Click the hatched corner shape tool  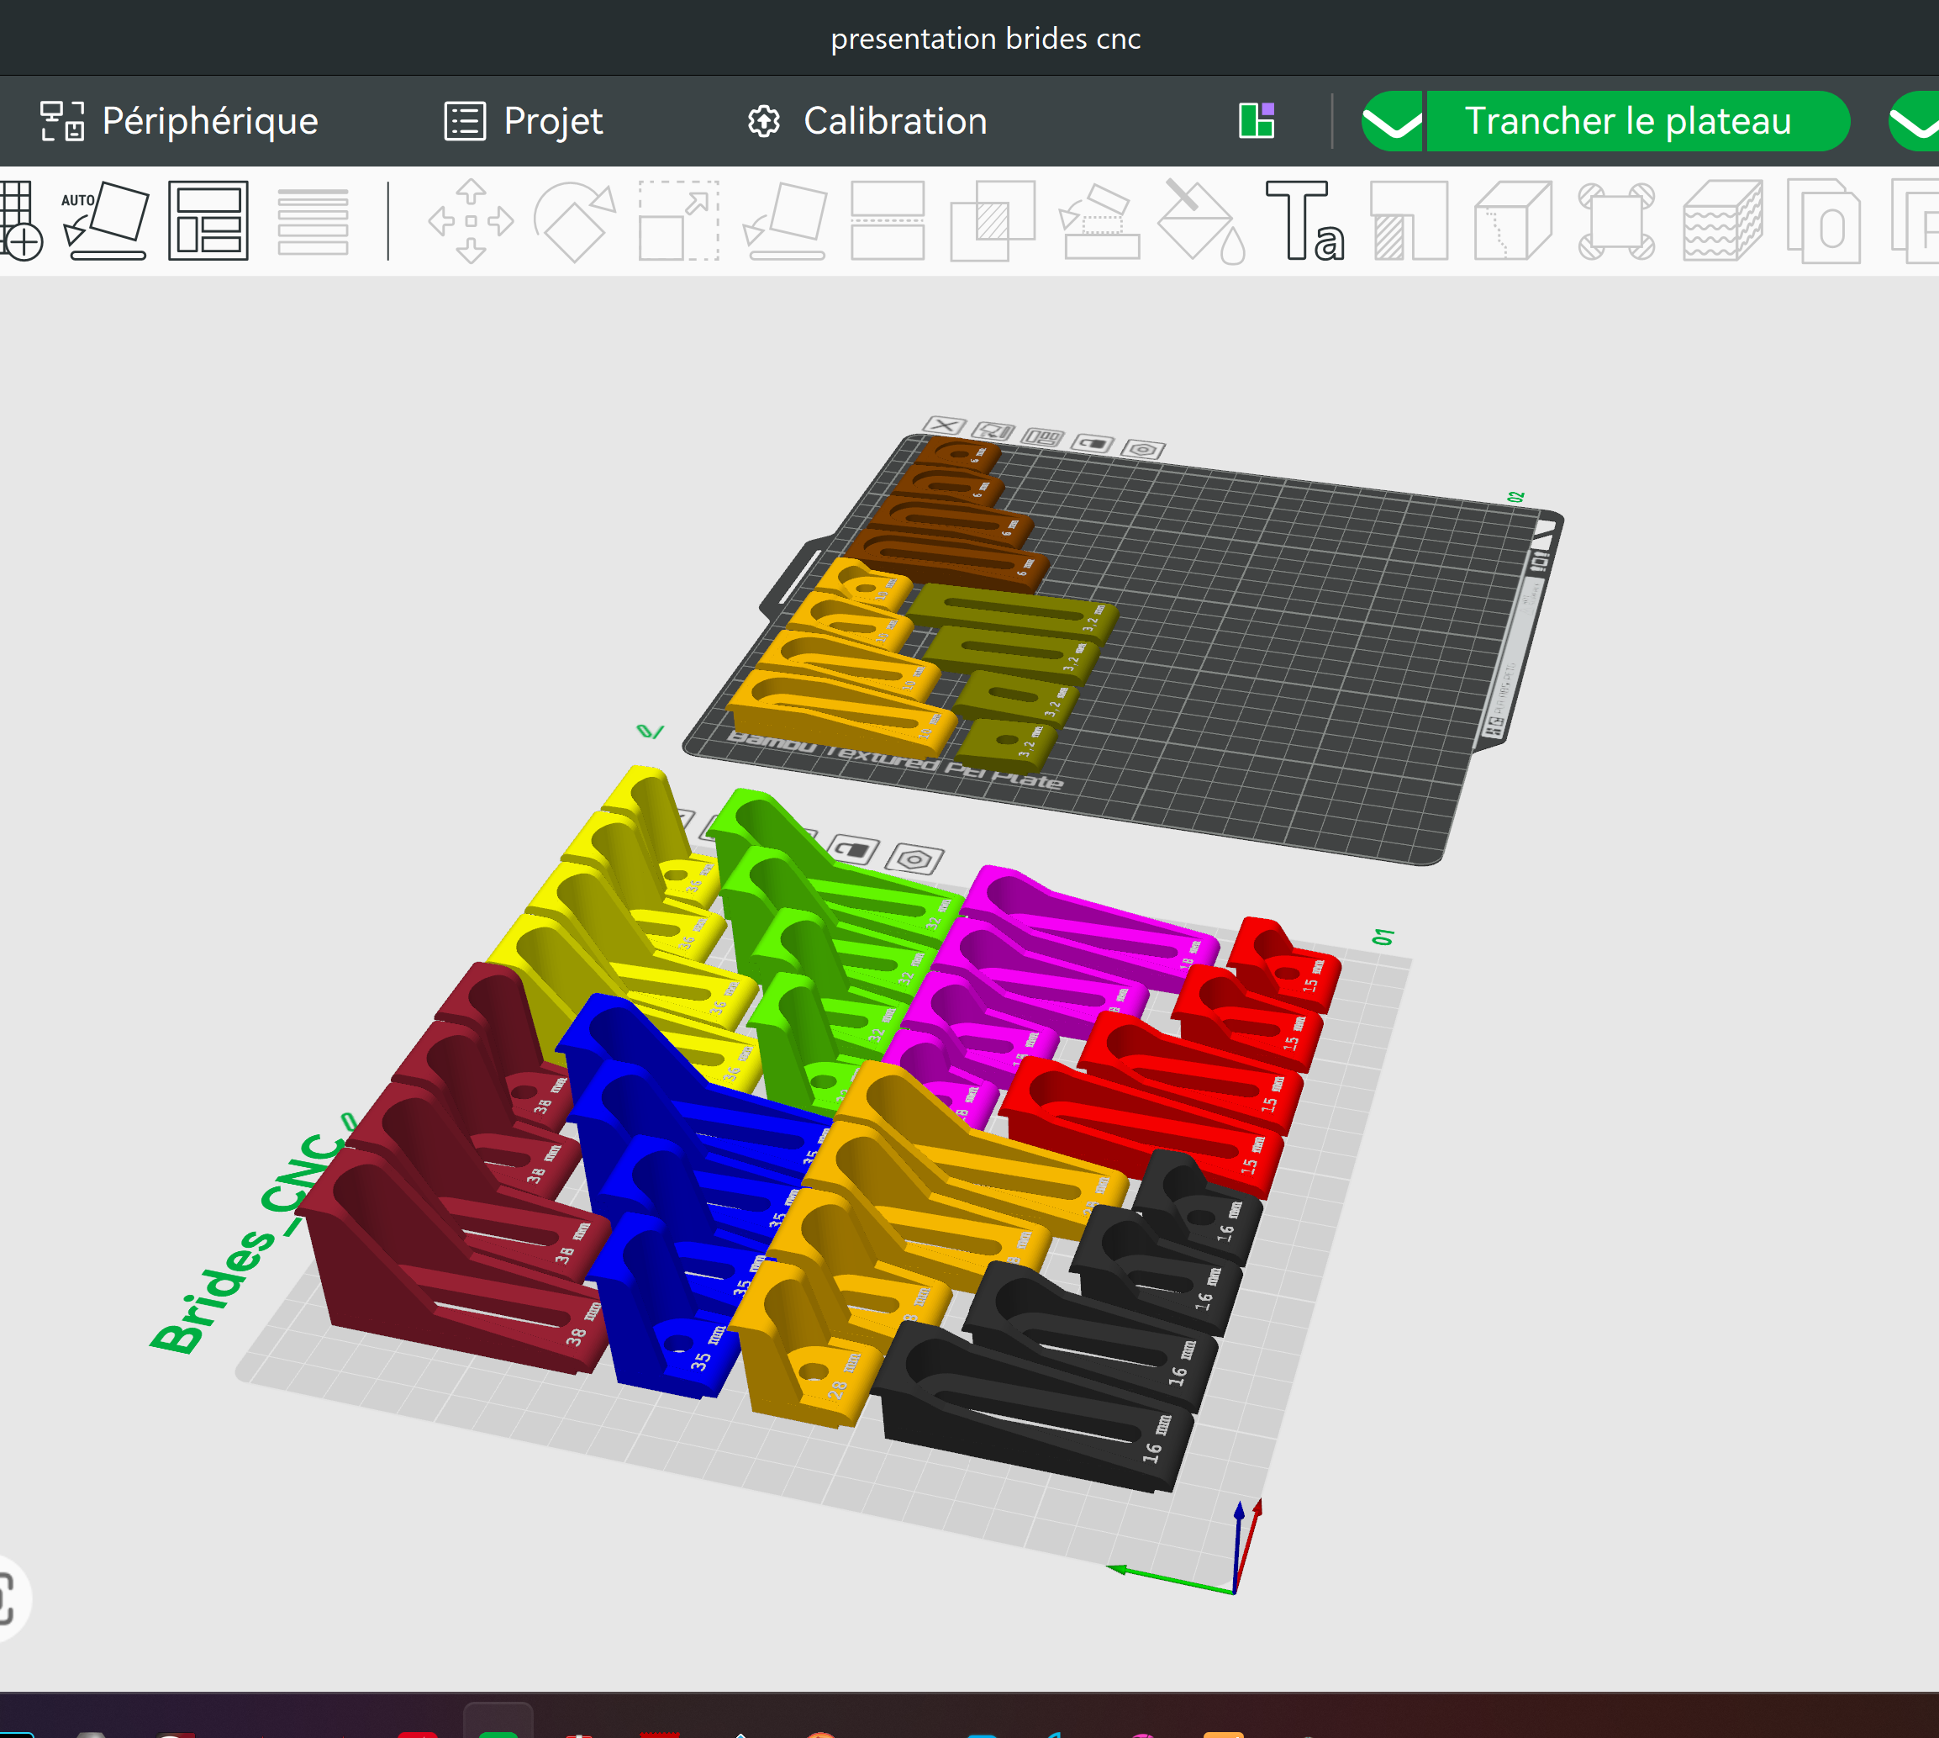1409,221
